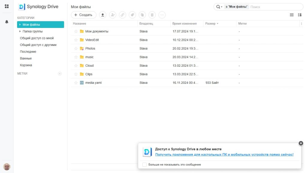Click the Мои файлы breadcrumb title

pyautogui.click(x=81, y=7)
